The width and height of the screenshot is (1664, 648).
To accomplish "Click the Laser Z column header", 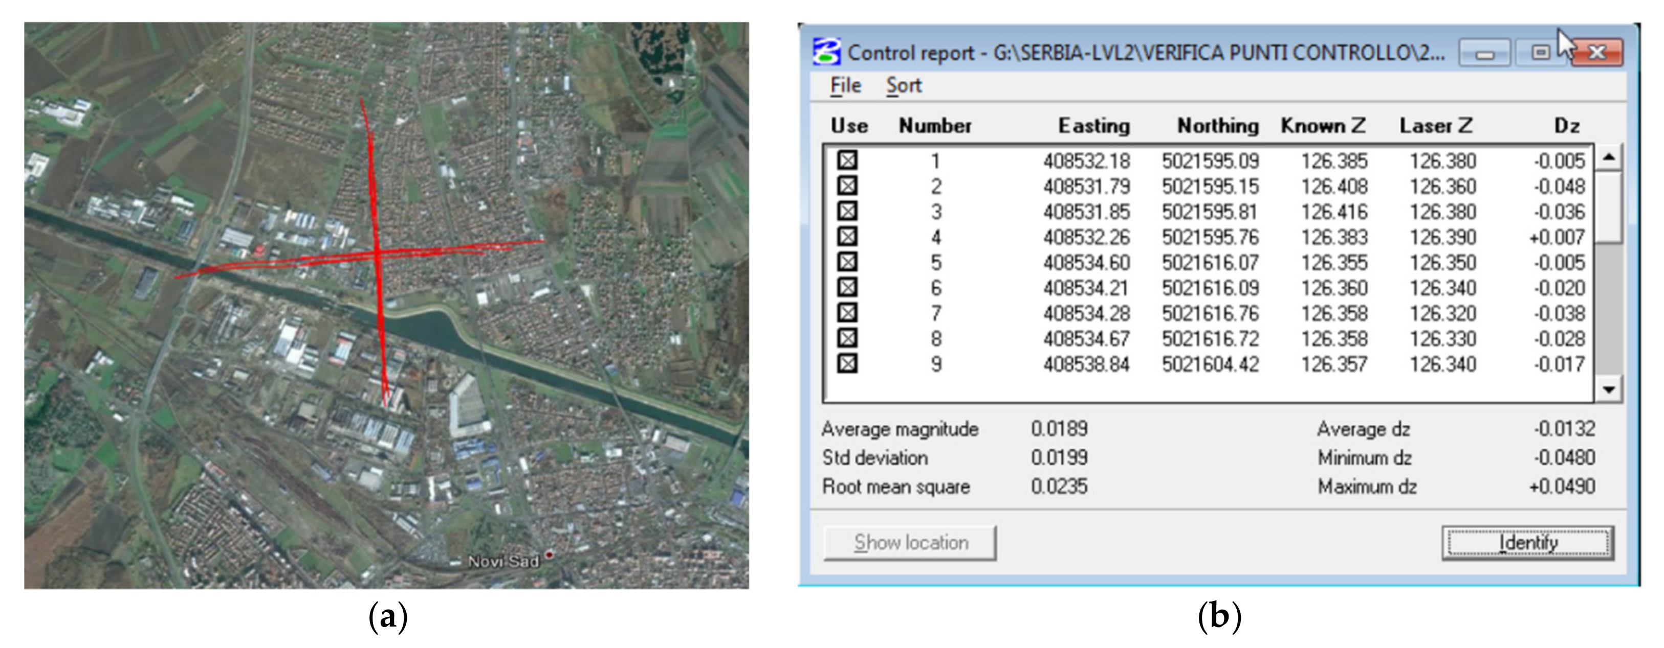I will coord(1436,126).
